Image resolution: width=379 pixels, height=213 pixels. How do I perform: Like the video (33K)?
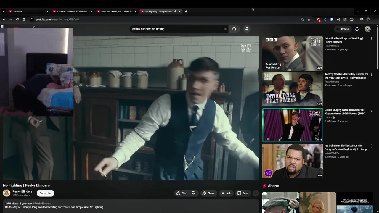coord(181,193)
